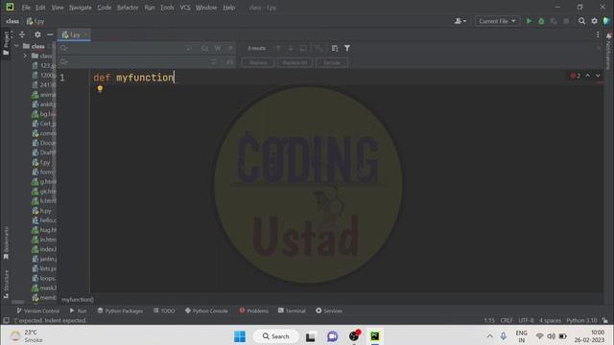
Task: Open the Project tool window side tab
Action: (6, 43)
